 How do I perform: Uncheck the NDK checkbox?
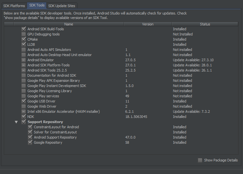[24, 117]
